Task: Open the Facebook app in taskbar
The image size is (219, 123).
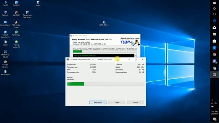Action: click(x=215, y=61)
